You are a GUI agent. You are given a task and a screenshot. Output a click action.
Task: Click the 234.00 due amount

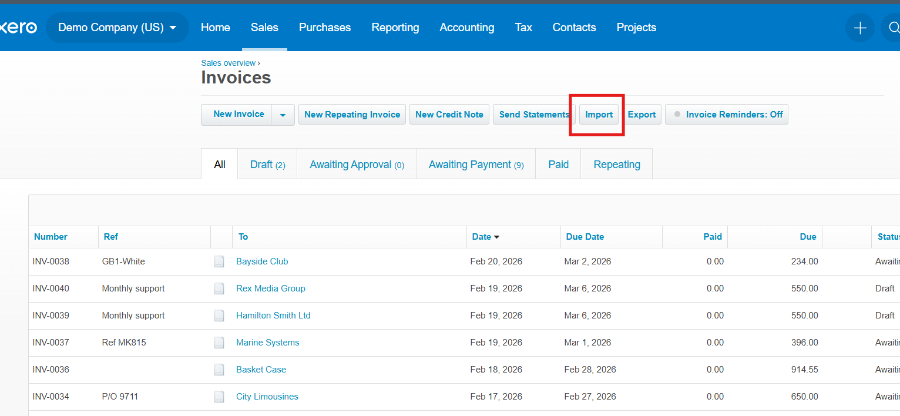pos(805,261)
